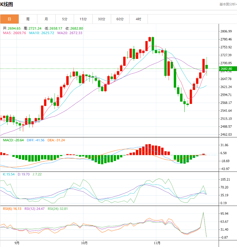Viewport: 237px width, 247px height.
Task: Click the 9月 date axis label
Action: pos(17,243)
